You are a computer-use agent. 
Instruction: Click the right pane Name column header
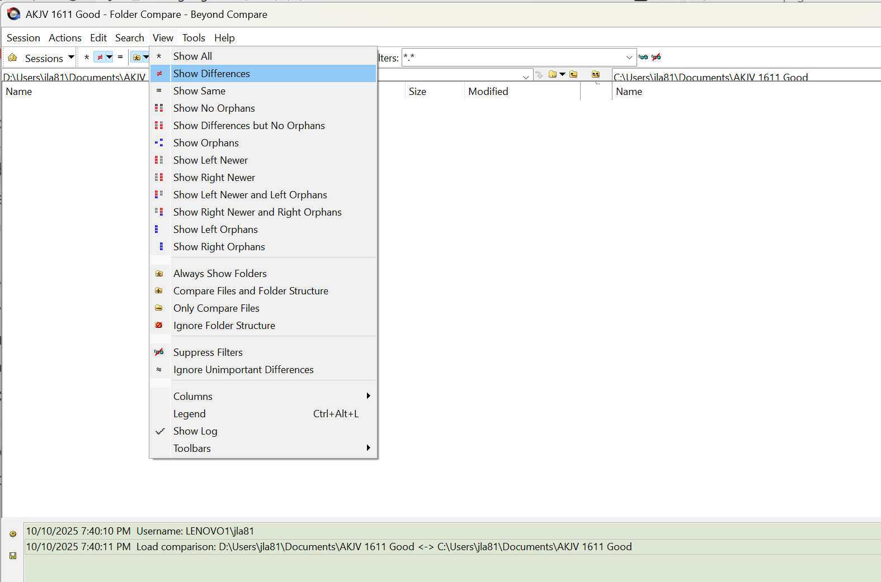(x=746, y=92)
